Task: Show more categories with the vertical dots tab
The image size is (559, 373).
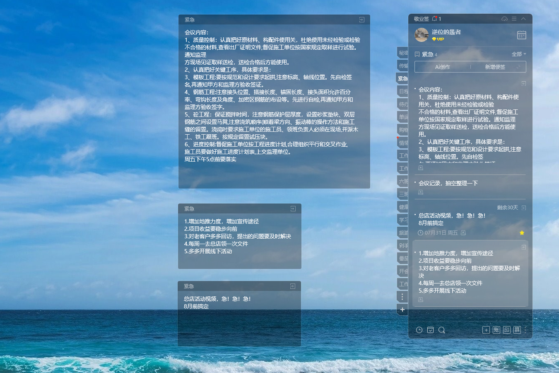Action: (402, 297)
